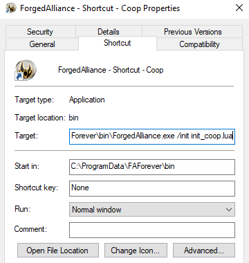Expand the Run Normal window dropdown
Viewport: 249px width, 263px height.
pos(152,210)
